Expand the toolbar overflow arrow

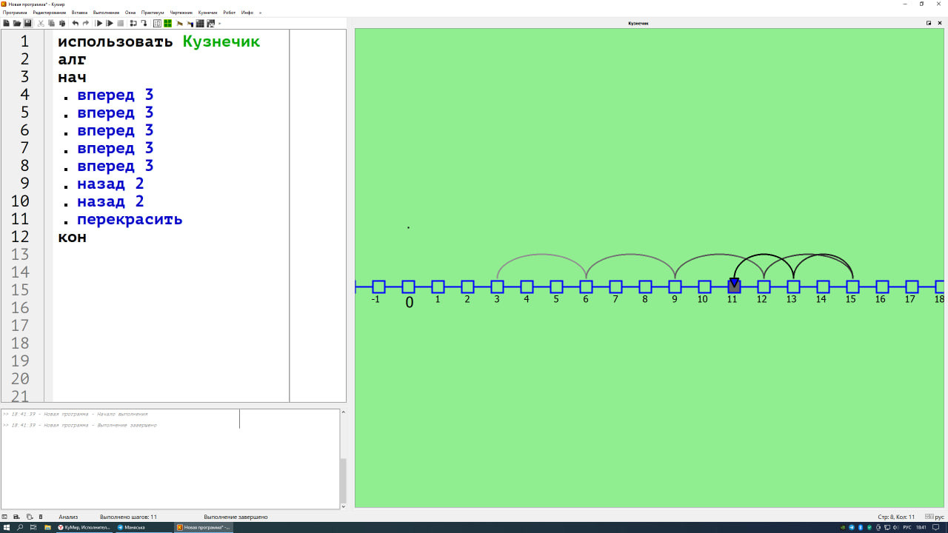tap(220, 23)
